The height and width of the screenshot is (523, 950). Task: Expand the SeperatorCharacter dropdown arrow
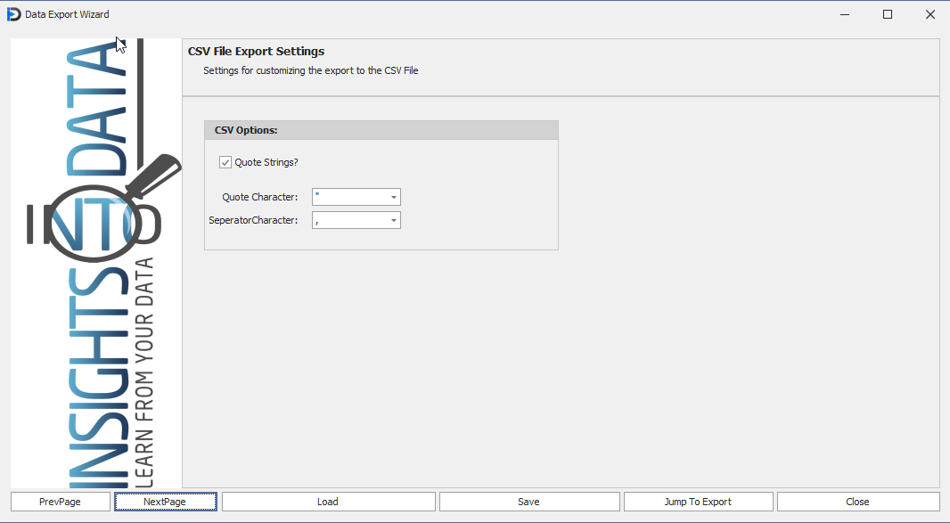(393, 220)
